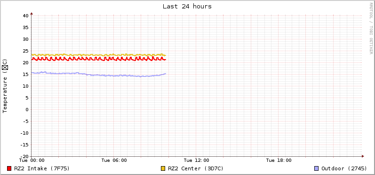Click the yellow RZ2 Center data line
This screenshot has width=375, height=175.
coord(98,55)
